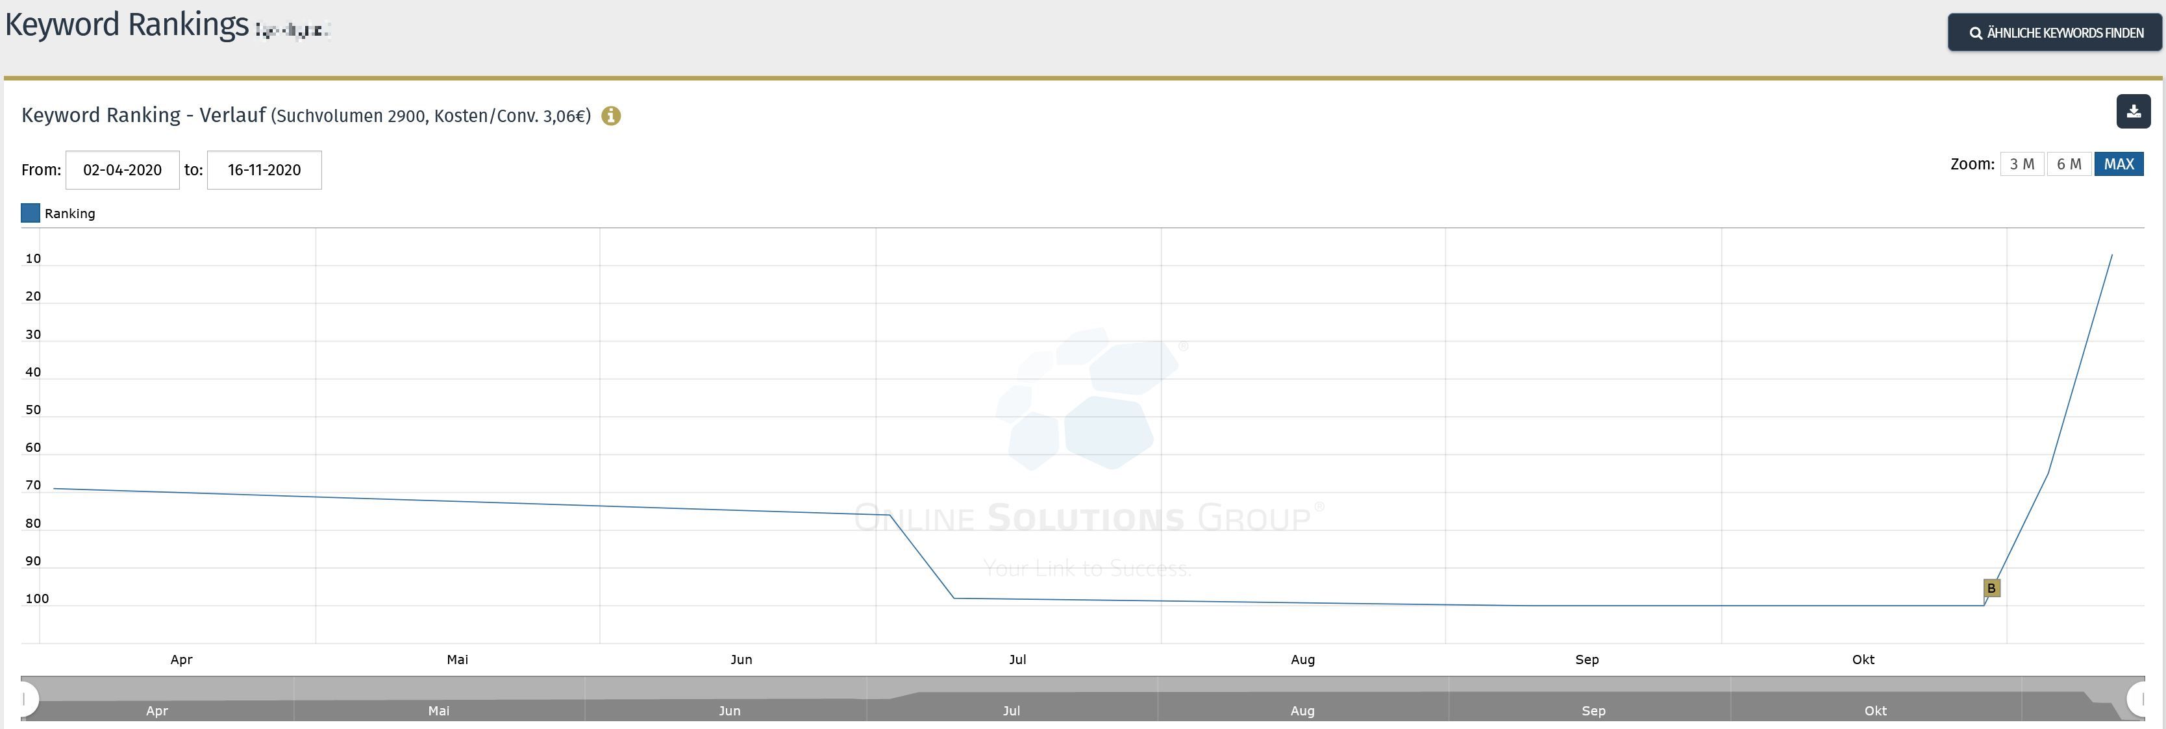Click the Keyword Ranking - Verlauf title

[x=143, y=115]
